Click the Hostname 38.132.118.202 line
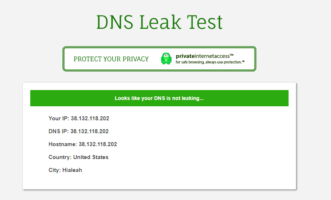 83,144
